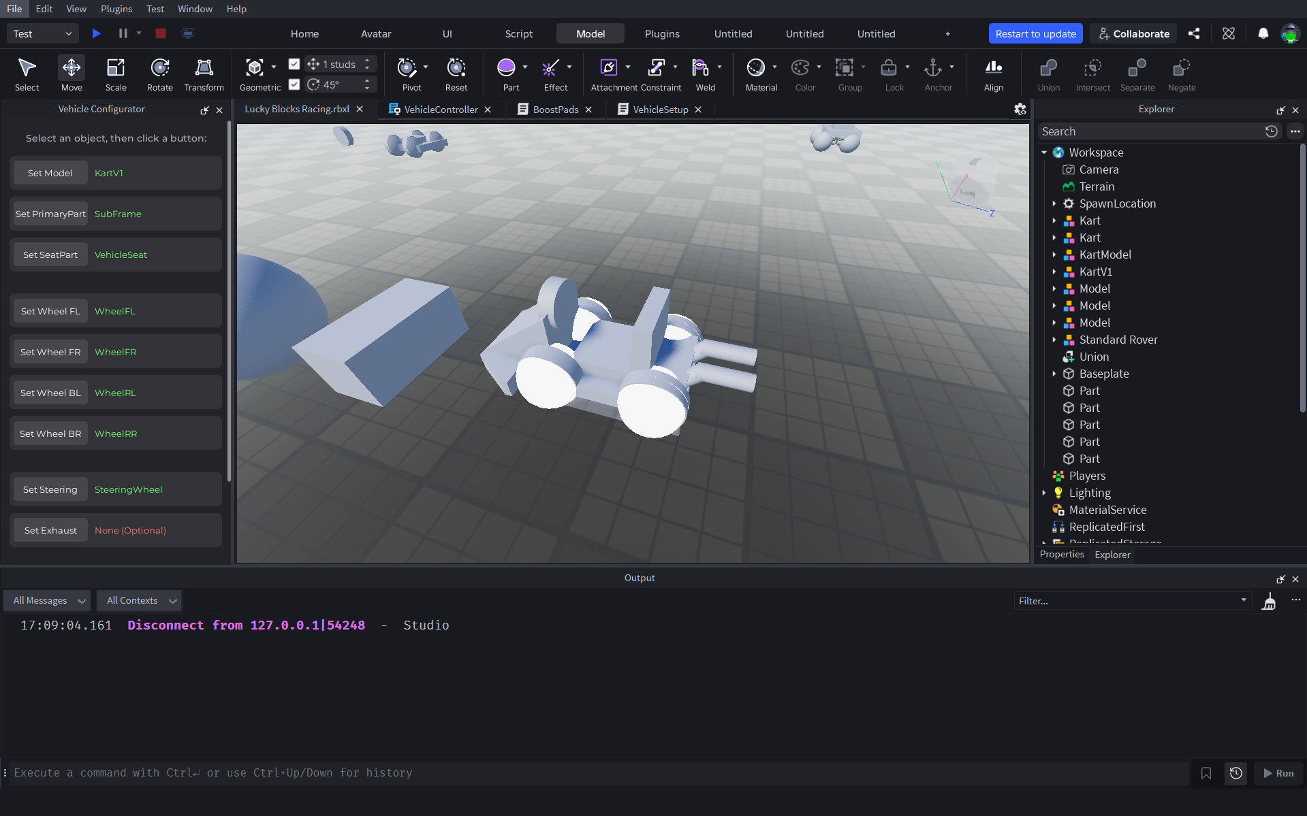Screen dimensions: 1307x816
Task: Expand the KartModel node
Action: pos(1054,255)
